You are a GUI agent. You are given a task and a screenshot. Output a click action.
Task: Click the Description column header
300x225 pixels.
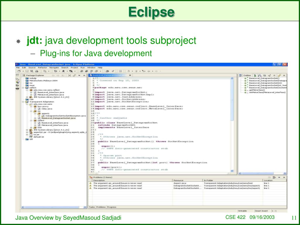132,180
